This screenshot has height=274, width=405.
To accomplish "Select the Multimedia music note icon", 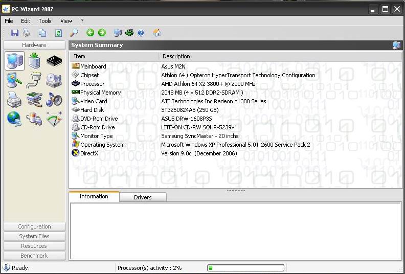I will pos(54,100).
